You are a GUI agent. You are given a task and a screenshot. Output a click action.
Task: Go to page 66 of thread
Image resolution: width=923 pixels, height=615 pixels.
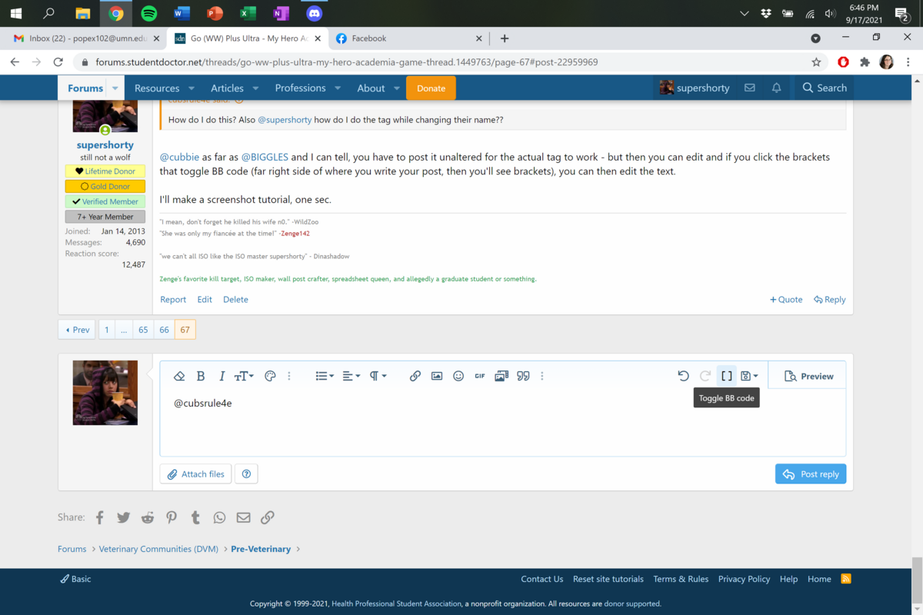[x=164, y=330]
